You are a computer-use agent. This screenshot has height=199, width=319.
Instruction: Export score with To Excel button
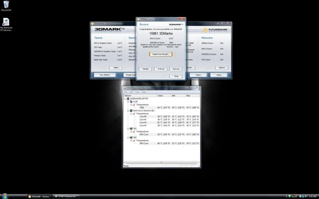(x=161, y=69)
